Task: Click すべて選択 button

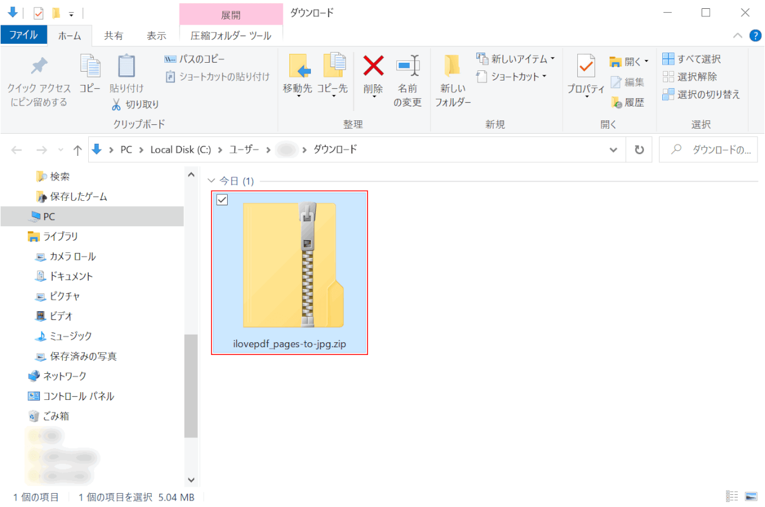Action: [692, 59]
